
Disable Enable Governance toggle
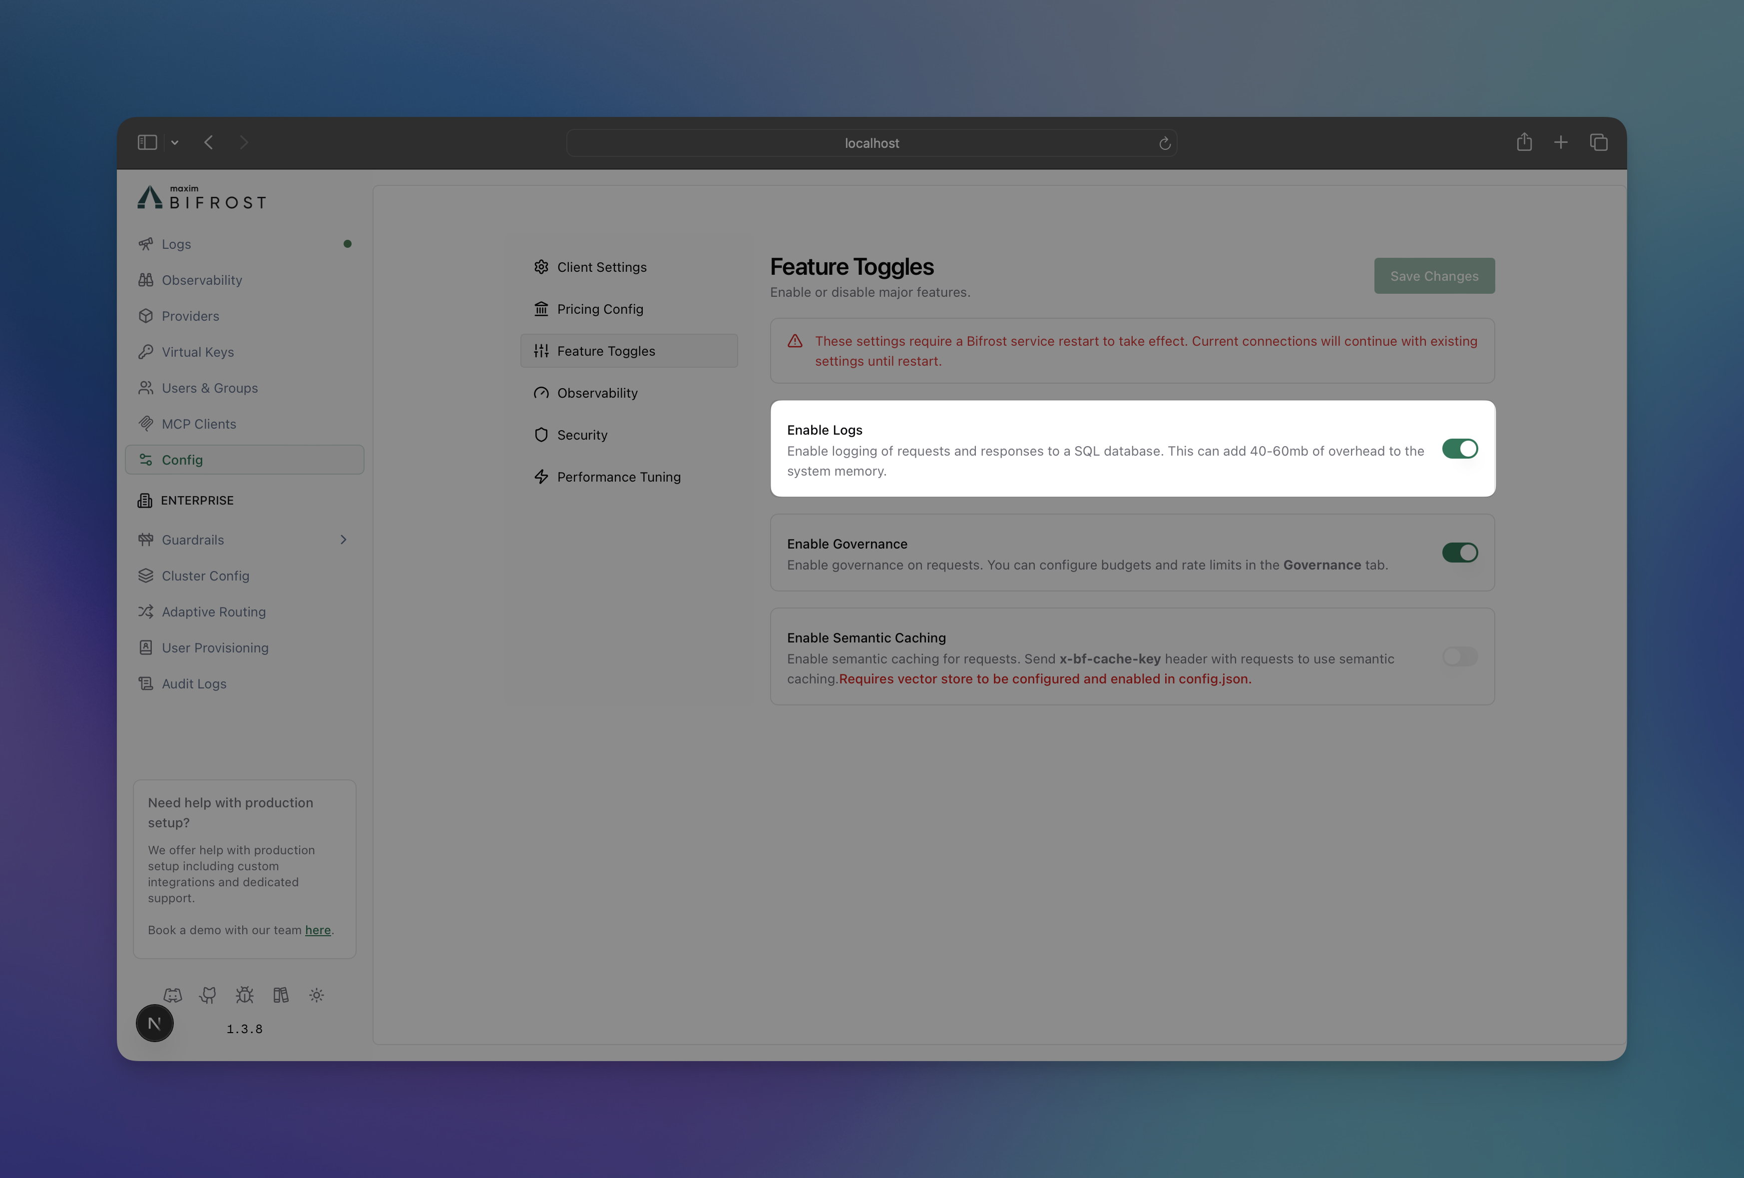pyautogui.click(x=1460, y=554)
